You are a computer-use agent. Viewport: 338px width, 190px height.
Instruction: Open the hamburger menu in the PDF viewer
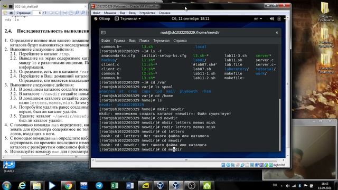(x=11, y=6)
